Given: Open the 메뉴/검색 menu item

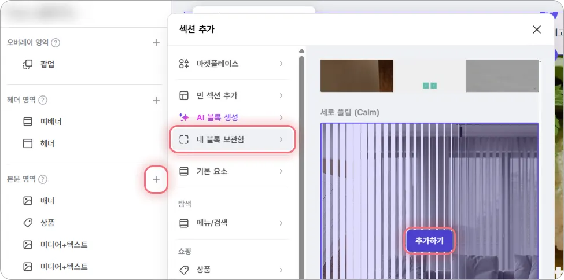Looking at the screenshot, I should coord(233,223).
